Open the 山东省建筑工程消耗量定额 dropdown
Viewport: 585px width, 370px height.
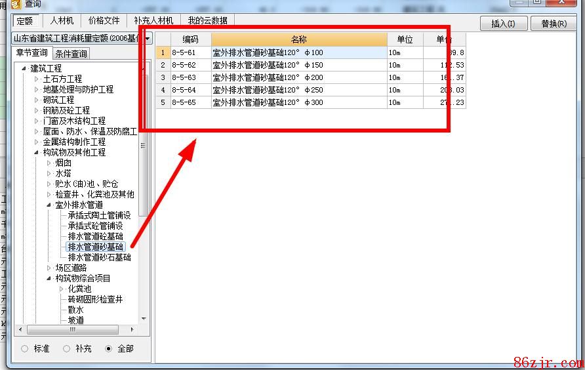(148, 39)
